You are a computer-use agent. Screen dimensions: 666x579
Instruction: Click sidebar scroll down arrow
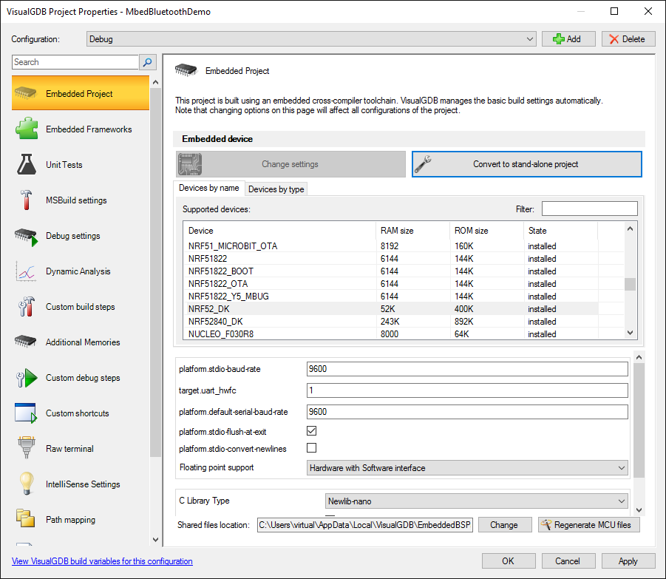[x=155, y=540]
